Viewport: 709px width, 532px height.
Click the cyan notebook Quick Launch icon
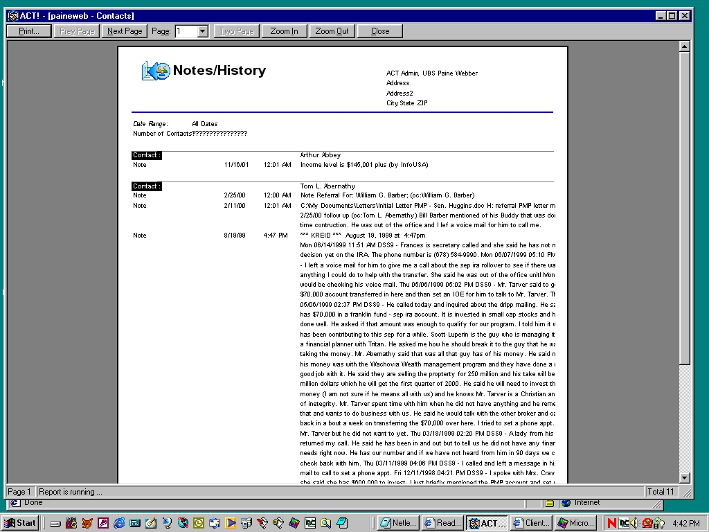point(342,524)
